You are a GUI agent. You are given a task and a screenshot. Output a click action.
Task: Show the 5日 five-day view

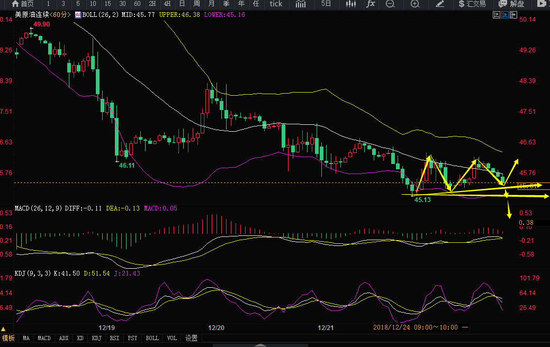point(326,4)
